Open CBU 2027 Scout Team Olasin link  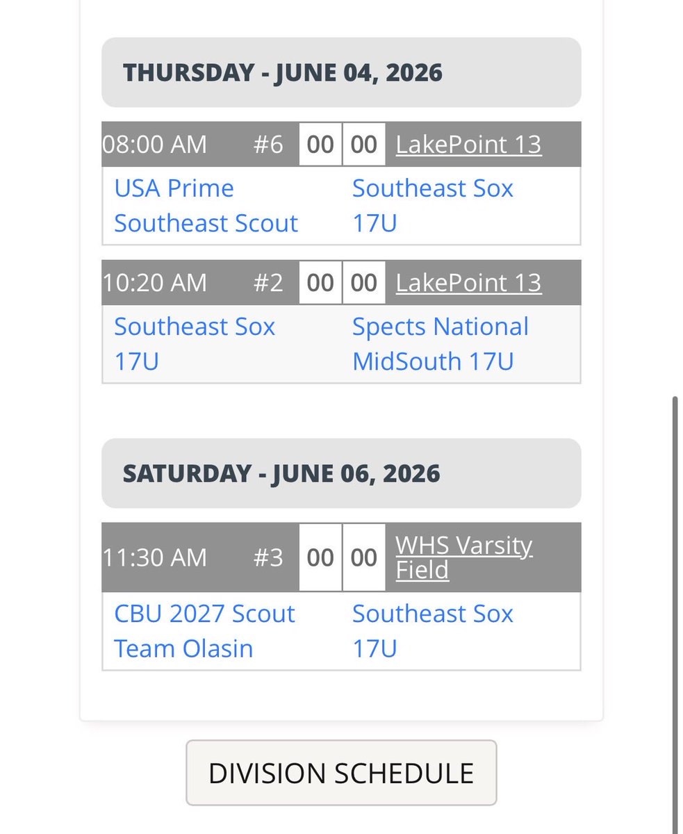204,630
